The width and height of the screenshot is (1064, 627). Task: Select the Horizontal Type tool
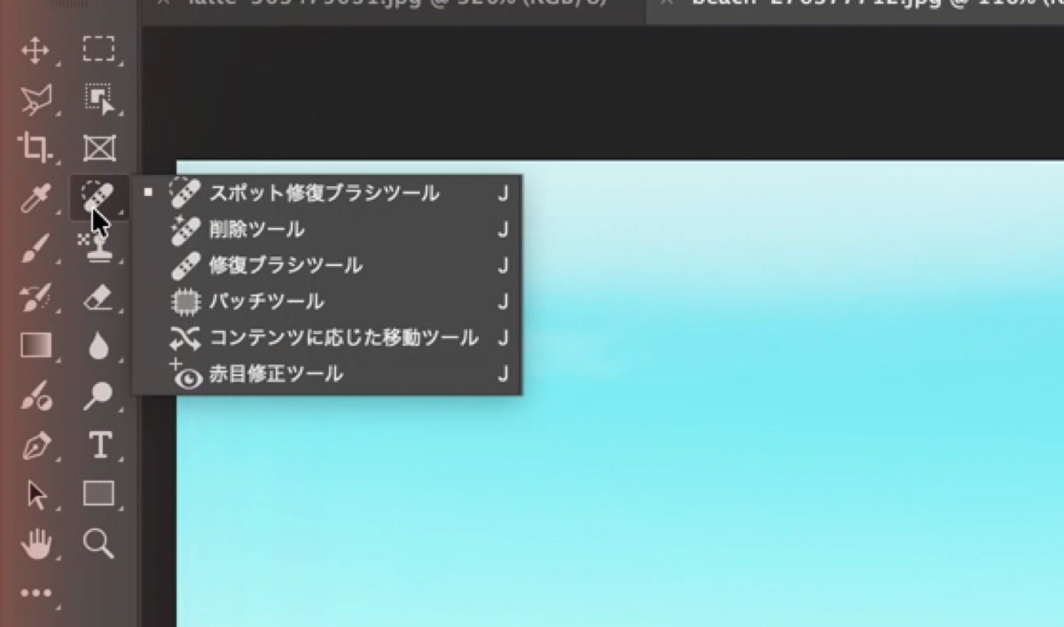pos(99,444)
